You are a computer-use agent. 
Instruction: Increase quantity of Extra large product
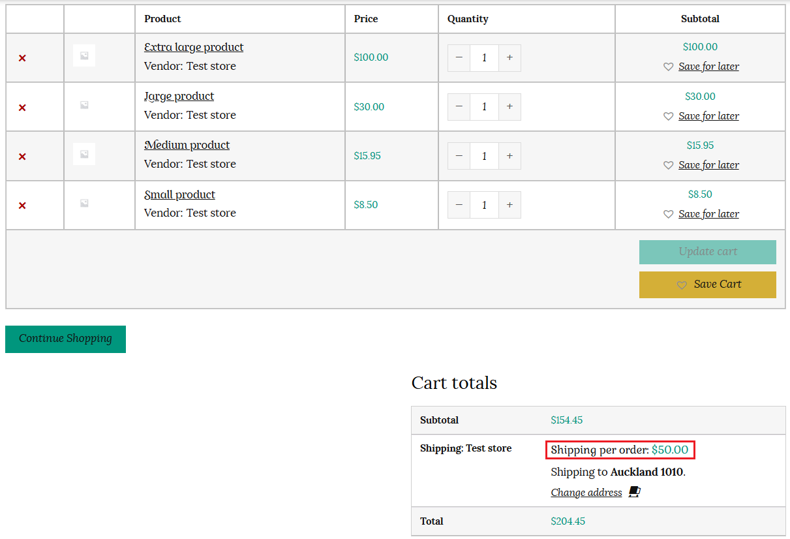click(509, 58)
